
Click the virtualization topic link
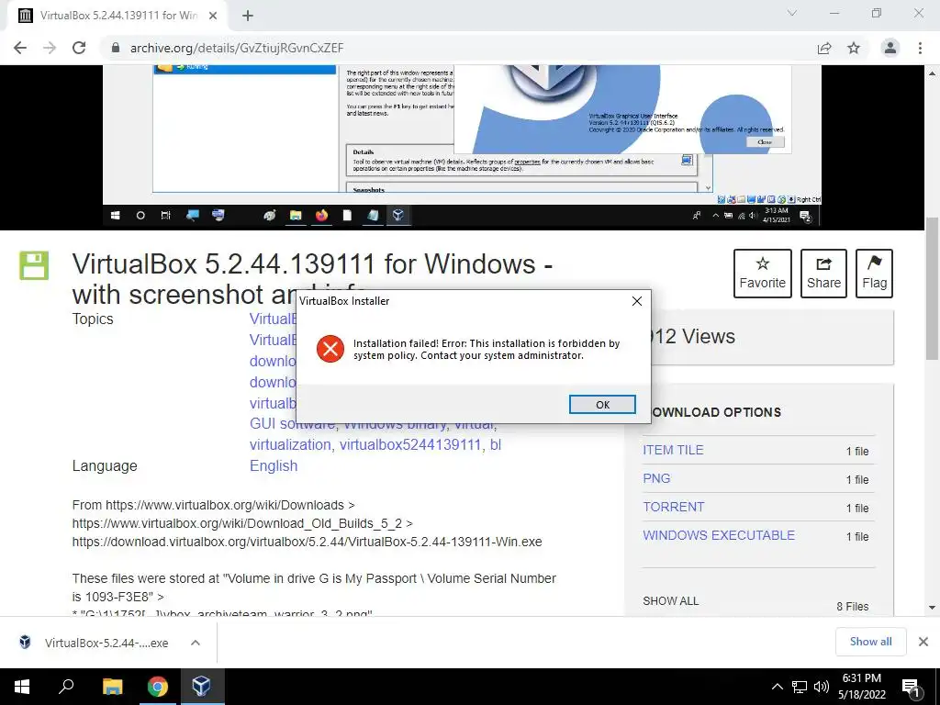click(290, 445)
